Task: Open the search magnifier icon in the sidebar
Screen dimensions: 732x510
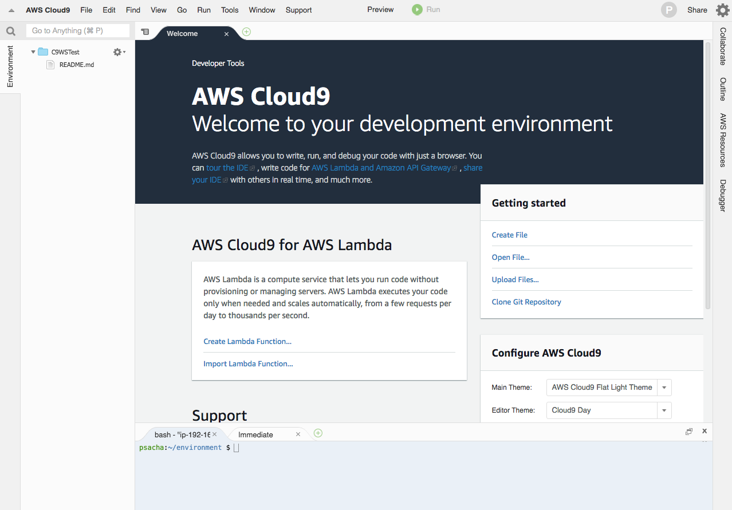Action: click(x=10, y=31)
